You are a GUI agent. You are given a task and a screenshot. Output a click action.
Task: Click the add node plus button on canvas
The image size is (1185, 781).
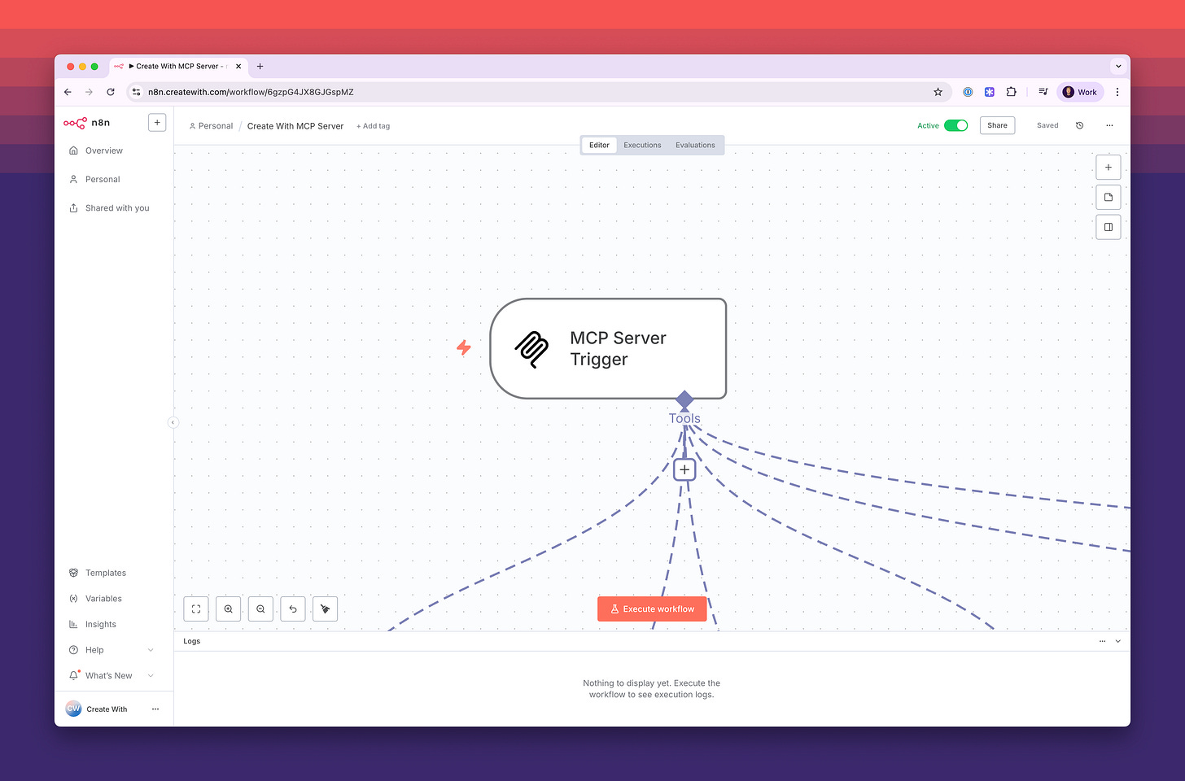[x=1108, y=168]
